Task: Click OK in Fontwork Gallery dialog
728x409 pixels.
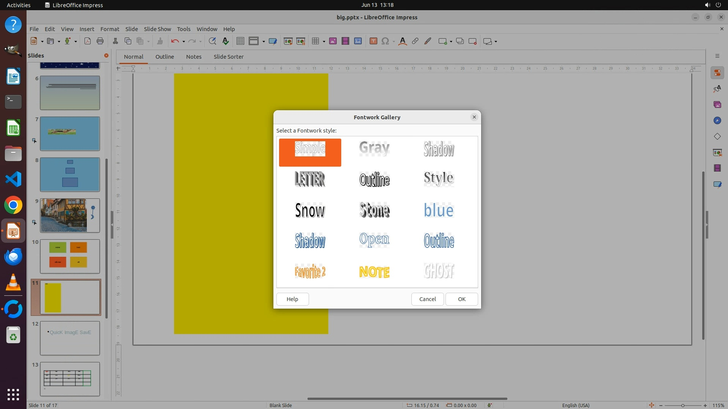Action: click(x=461, y=299)
